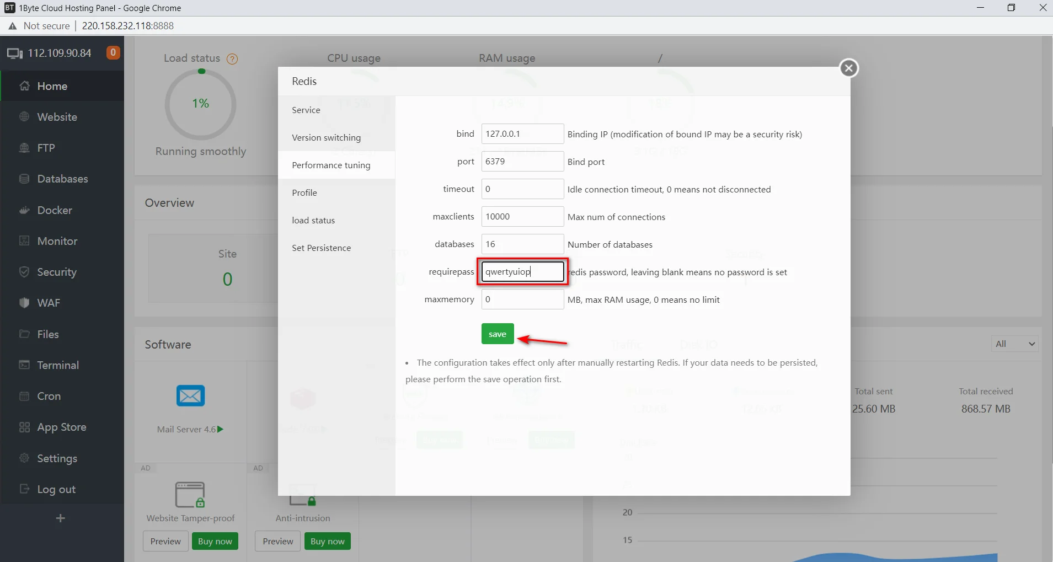The image size is (1053, 562).
Task: Click Buy now under Anti-intrusion
Action: coord(328,541)
